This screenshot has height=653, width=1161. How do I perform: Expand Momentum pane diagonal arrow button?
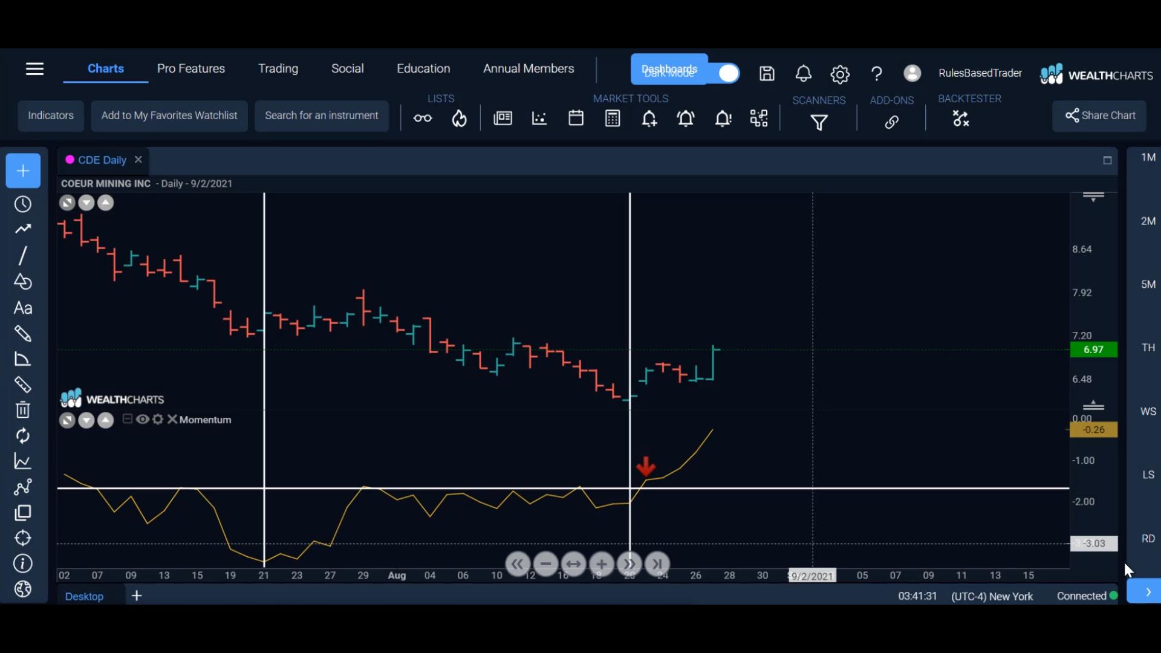coord(67,420)
